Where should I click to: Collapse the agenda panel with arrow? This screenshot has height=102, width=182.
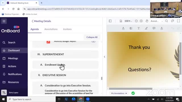click(105, 57)
